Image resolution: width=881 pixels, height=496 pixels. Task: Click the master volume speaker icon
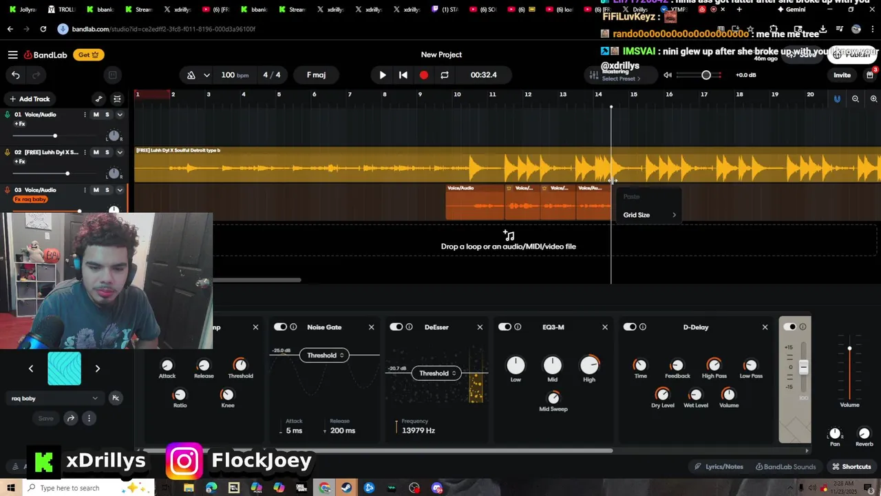(x=668, y=75)
